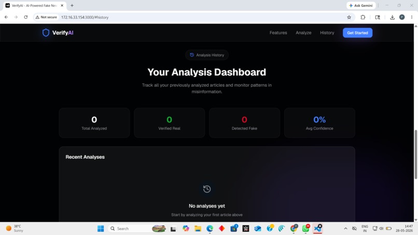Click the Get Started button
The width and height of the screenshot is (418, 235).
[x=357, y=33]
